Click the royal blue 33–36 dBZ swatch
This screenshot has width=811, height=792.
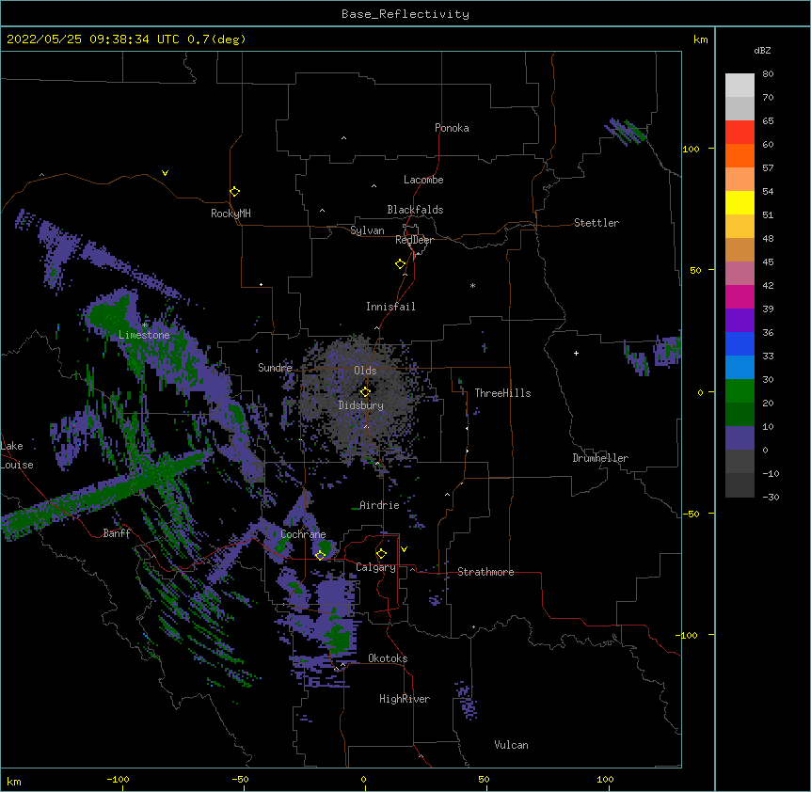point(739,343)
